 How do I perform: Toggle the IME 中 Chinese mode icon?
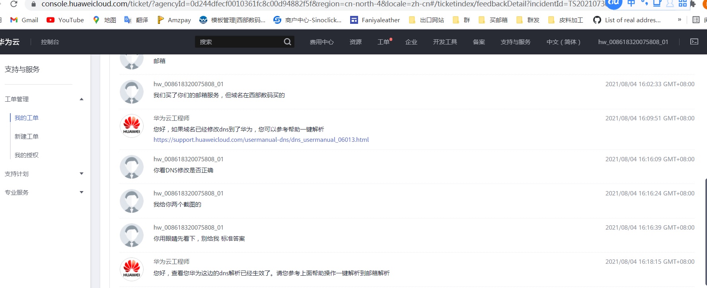631,3
